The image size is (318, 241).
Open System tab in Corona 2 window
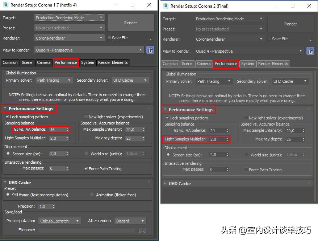(247, 64)
